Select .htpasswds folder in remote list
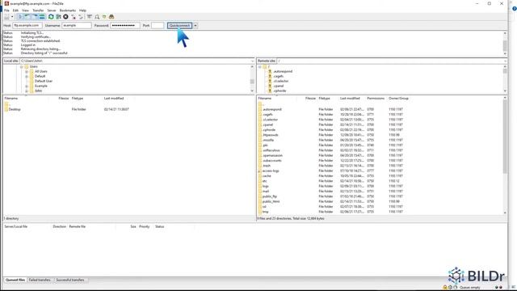 coord(271,135)
